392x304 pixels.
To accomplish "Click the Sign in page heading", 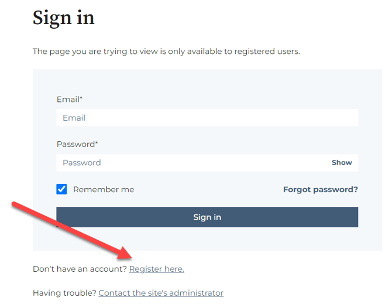I will coord(63,18).
